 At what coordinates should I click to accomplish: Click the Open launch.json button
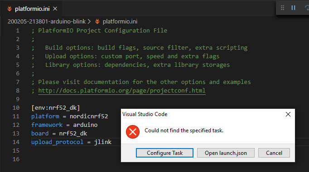click(x=226, y=153)
